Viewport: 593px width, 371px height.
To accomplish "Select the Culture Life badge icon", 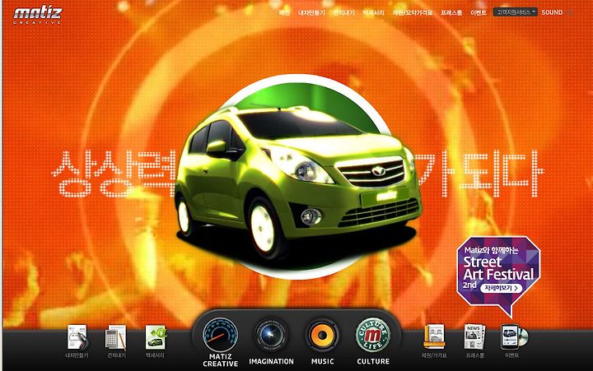I will coord(373,335).
